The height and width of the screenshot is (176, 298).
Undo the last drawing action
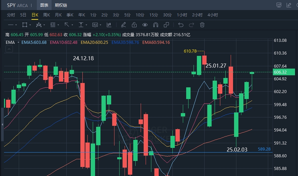181,25
